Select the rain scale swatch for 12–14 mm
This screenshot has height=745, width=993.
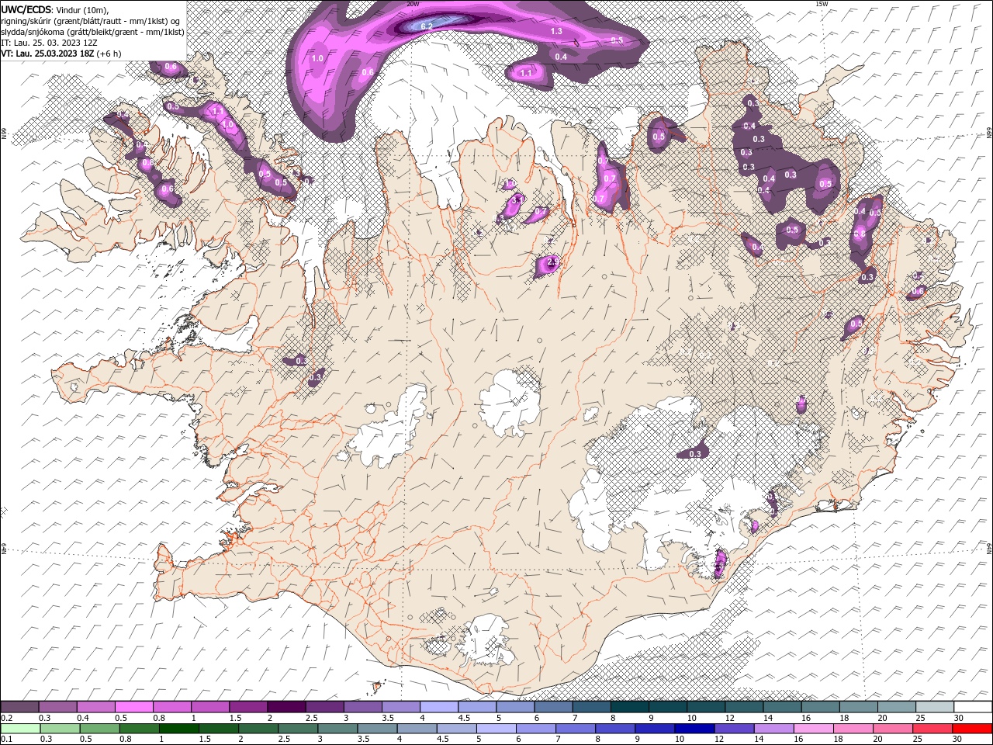(734, 728)
